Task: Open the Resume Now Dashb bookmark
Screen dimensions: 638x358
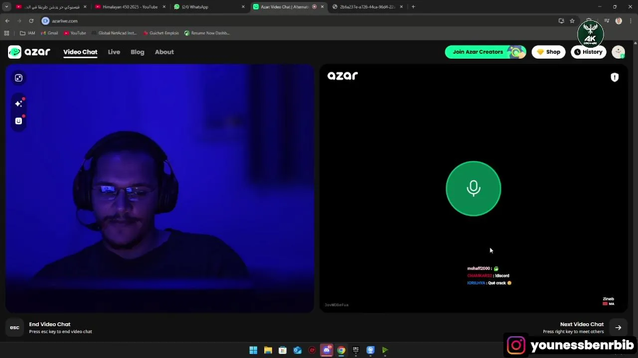Action: [x=207, y=33]
